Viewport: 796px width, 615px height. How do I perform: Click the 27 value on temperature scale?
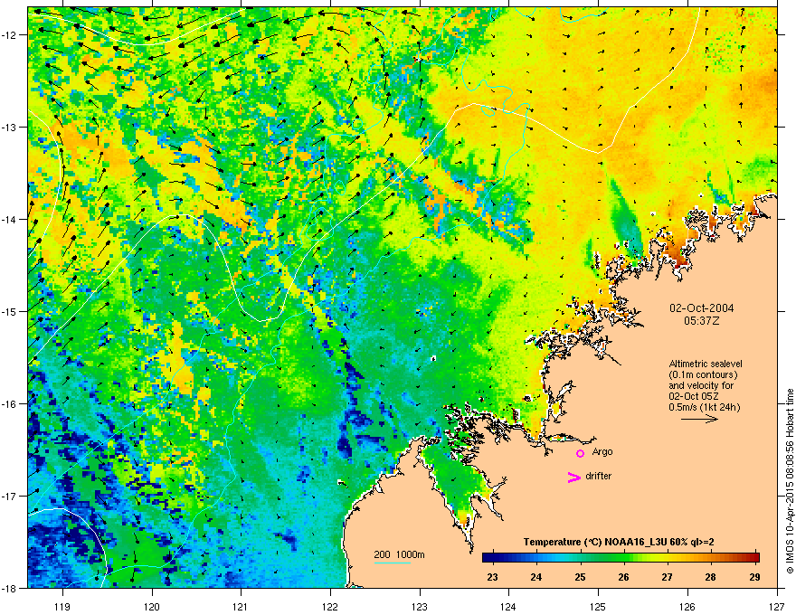tap(667, 577)
